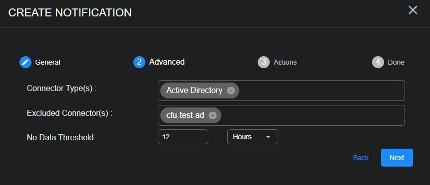Open the Connector Type(s) selection field
This screenshot has width=430, height=185.
pyautogui.click(x=281, y=91)
